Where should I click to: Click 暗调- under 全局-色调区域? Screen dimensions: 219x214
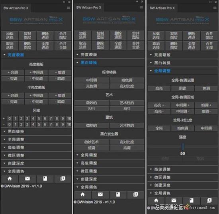[206, 112]
